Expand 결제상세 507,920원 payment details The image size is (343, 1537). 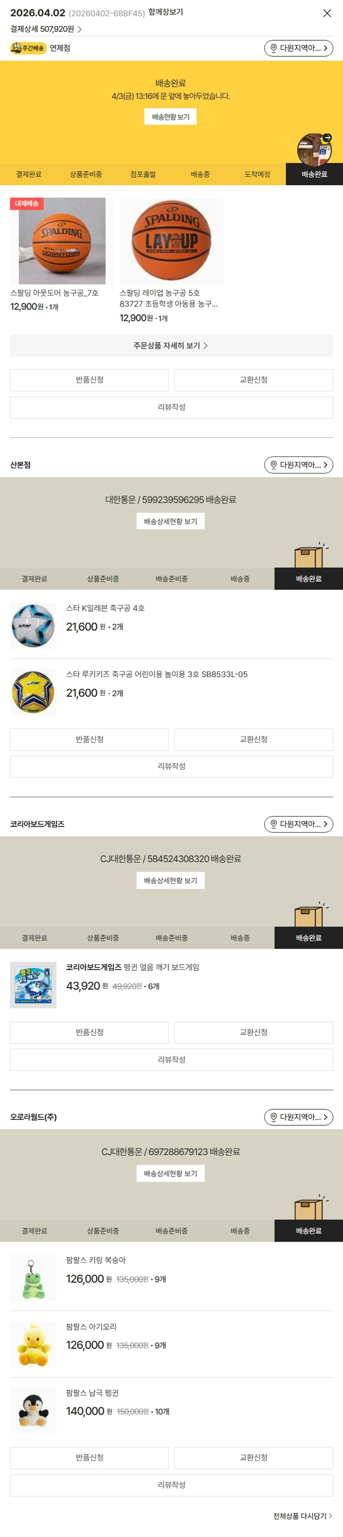click(x=45, y=29)
